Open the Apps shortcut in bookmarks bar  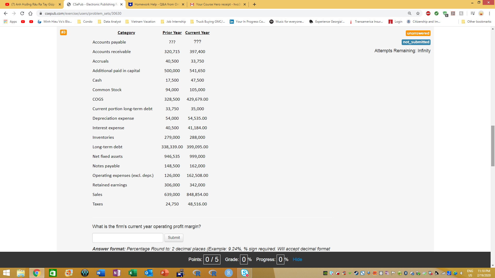10,22
